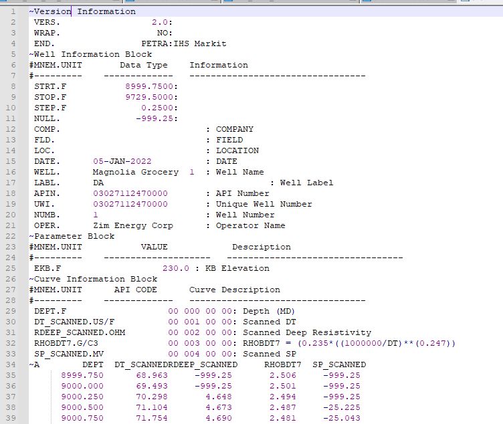
Task: Select the UWI number 03027112470000
Action: [130, 204]
